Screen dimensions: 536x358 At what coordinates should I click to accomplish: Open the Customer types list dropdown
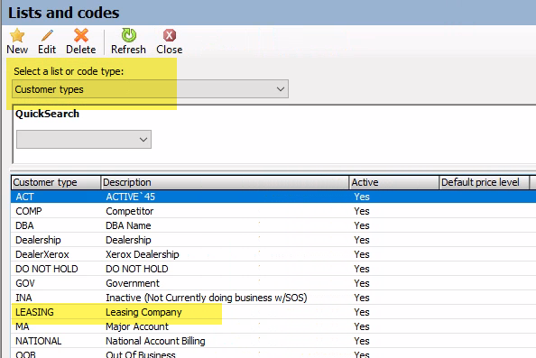[x=150, y=89]
